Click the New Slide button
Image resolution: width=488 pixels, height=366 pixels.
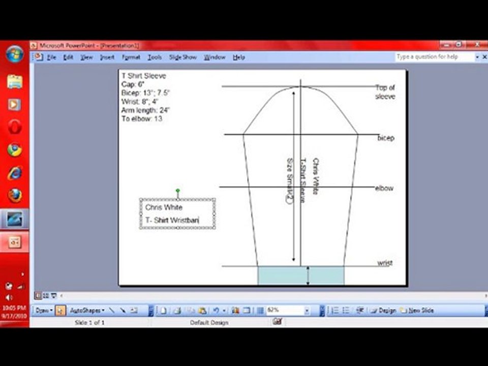(x=417, y=310)
